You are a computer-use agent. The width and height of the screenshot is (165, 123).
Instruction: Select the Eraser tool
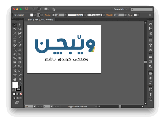[20, 45]
